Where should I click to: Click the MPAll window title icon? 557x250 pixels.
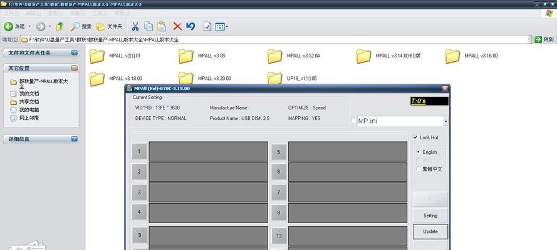pos(130,89)
